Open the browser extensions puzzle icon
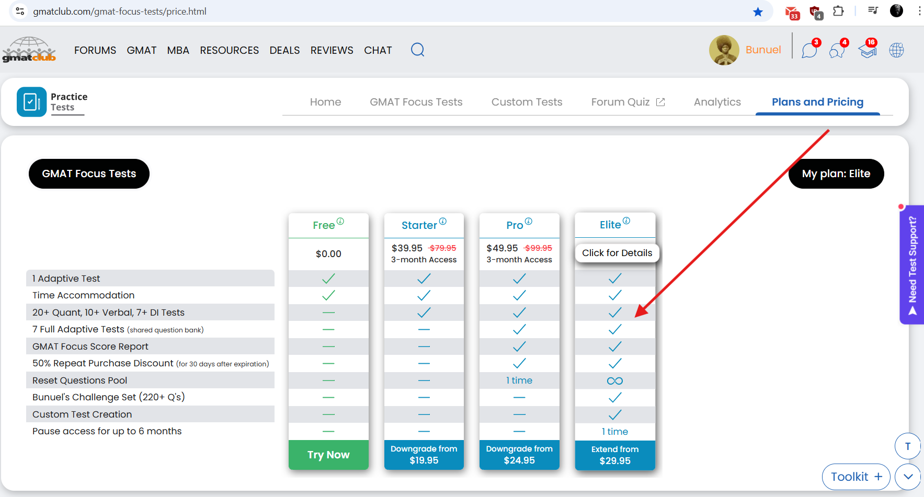Image resolution: width=924 pixels, height=497 pixels. point(838,11)
